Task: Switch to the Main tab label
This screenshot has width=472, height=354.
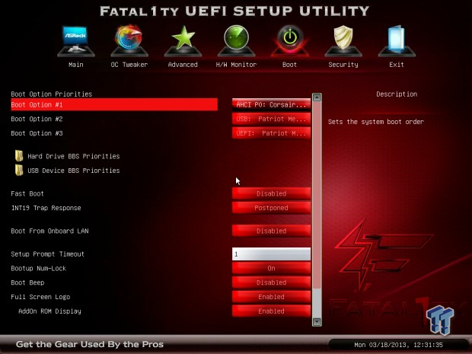Action: (76, 65)
